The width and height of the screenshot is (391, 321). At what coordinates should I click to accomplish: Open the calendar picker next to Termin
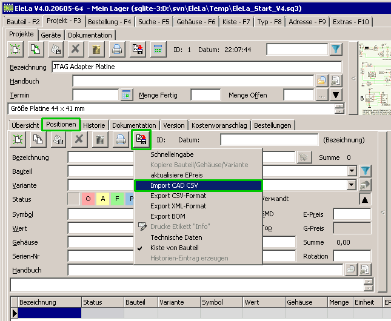(126, 95)
